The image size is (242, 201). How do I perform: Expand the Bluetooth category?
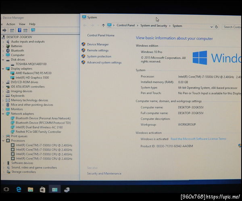coord(3,51)
